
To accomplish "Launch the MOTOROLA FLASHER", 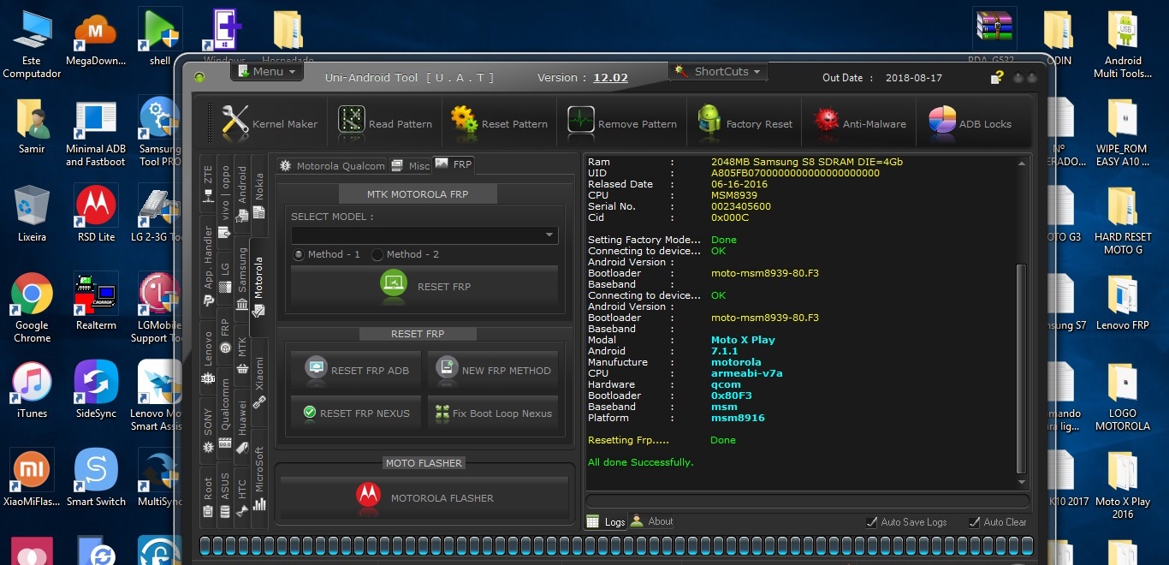I will click(x=424, y=497).
